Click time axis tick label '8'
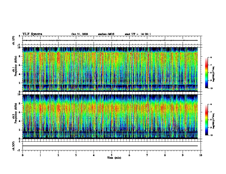226x174 pixels. coord(165,155)
